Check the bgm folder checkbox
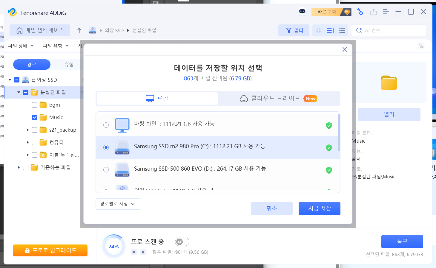Image resolution: width=436 pixels, height=268 pixels. [x=35, y=105]
